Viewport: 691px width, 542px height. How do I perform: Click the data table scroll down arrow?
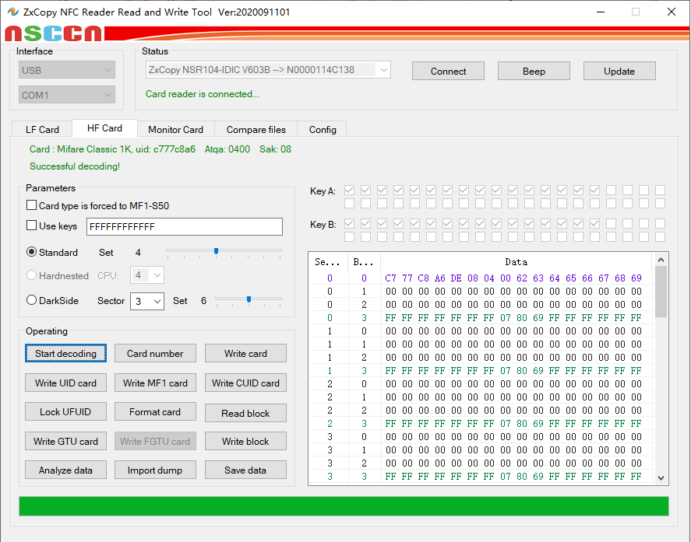coord(661,477)
